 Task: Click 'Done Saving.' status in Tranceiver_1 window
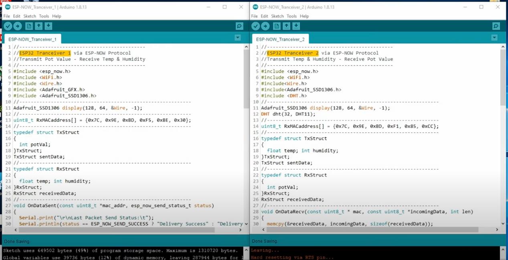[x=17, y=241]
